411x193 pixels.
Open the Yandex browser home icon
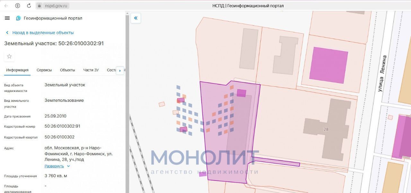[17, 6]
